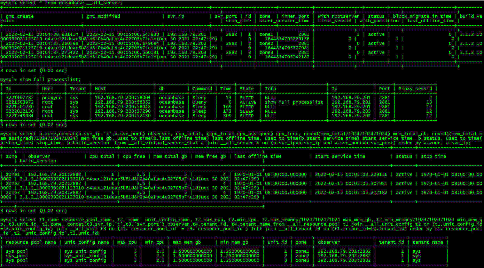This screenshot has width=484, height=268.
Task: Select the with_partition column header
Action: [x=379, y=21]
